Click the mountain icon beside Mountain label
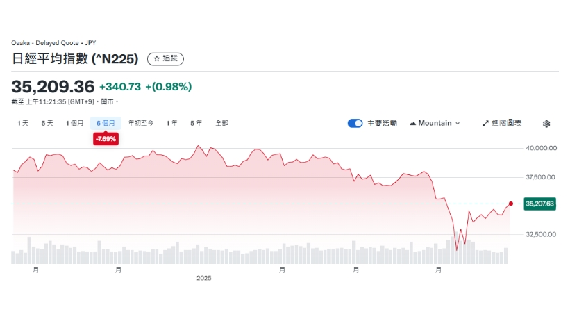This screenshot has width=570, height=321. click(x=412, y=124)
